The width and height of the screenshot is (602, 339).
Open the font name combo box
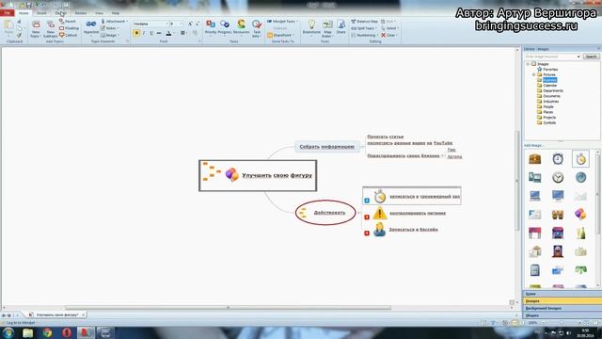tap(151, 24)
